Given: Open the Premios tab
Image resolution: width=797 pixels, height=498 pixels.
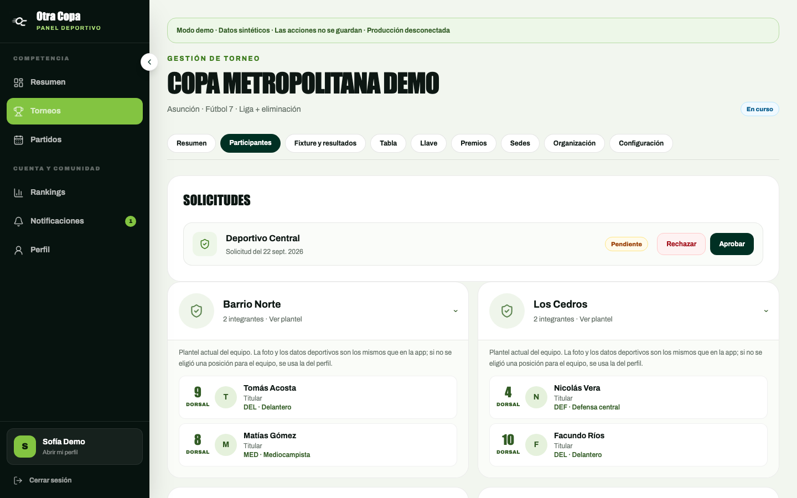Looking at the screenshot, I should point(474,143).
